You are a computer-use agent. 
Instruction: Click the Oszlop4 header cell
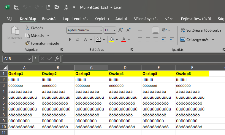point(125,74)
